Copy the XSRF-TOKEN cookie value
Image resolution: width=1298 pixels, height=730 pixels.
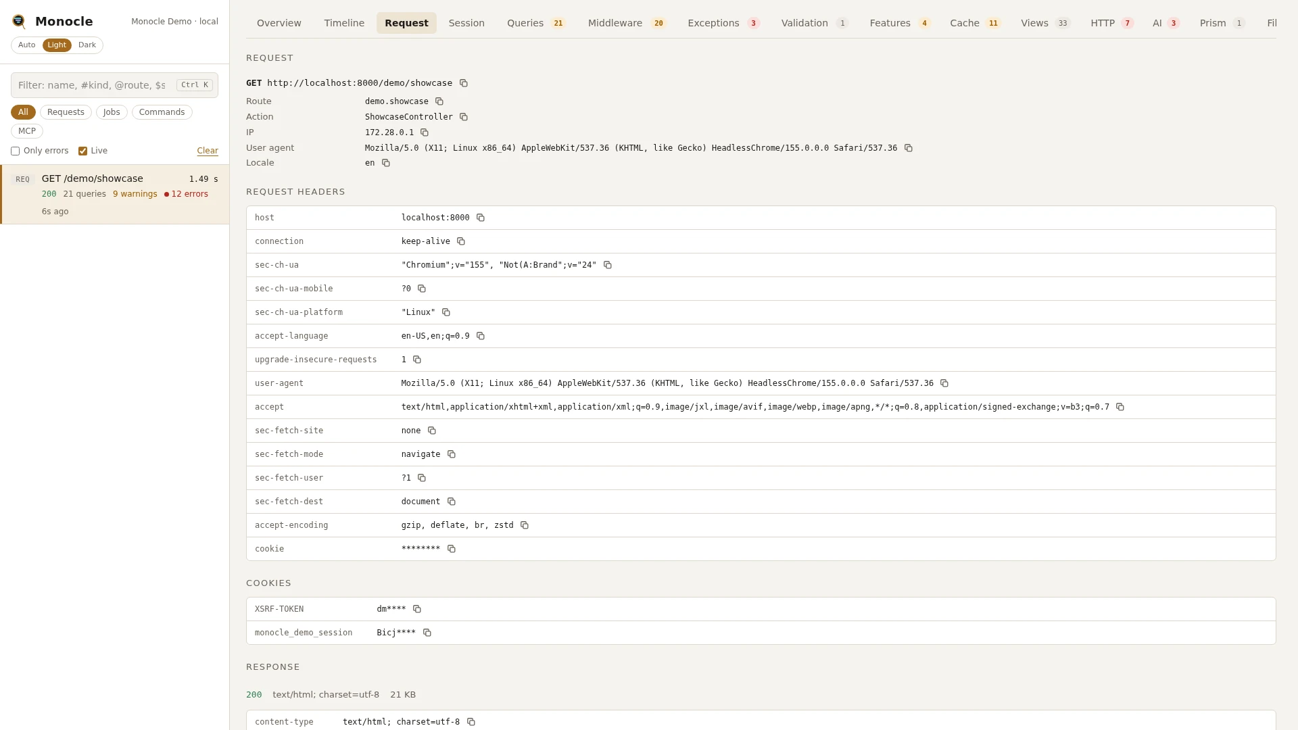click(417, 609)
